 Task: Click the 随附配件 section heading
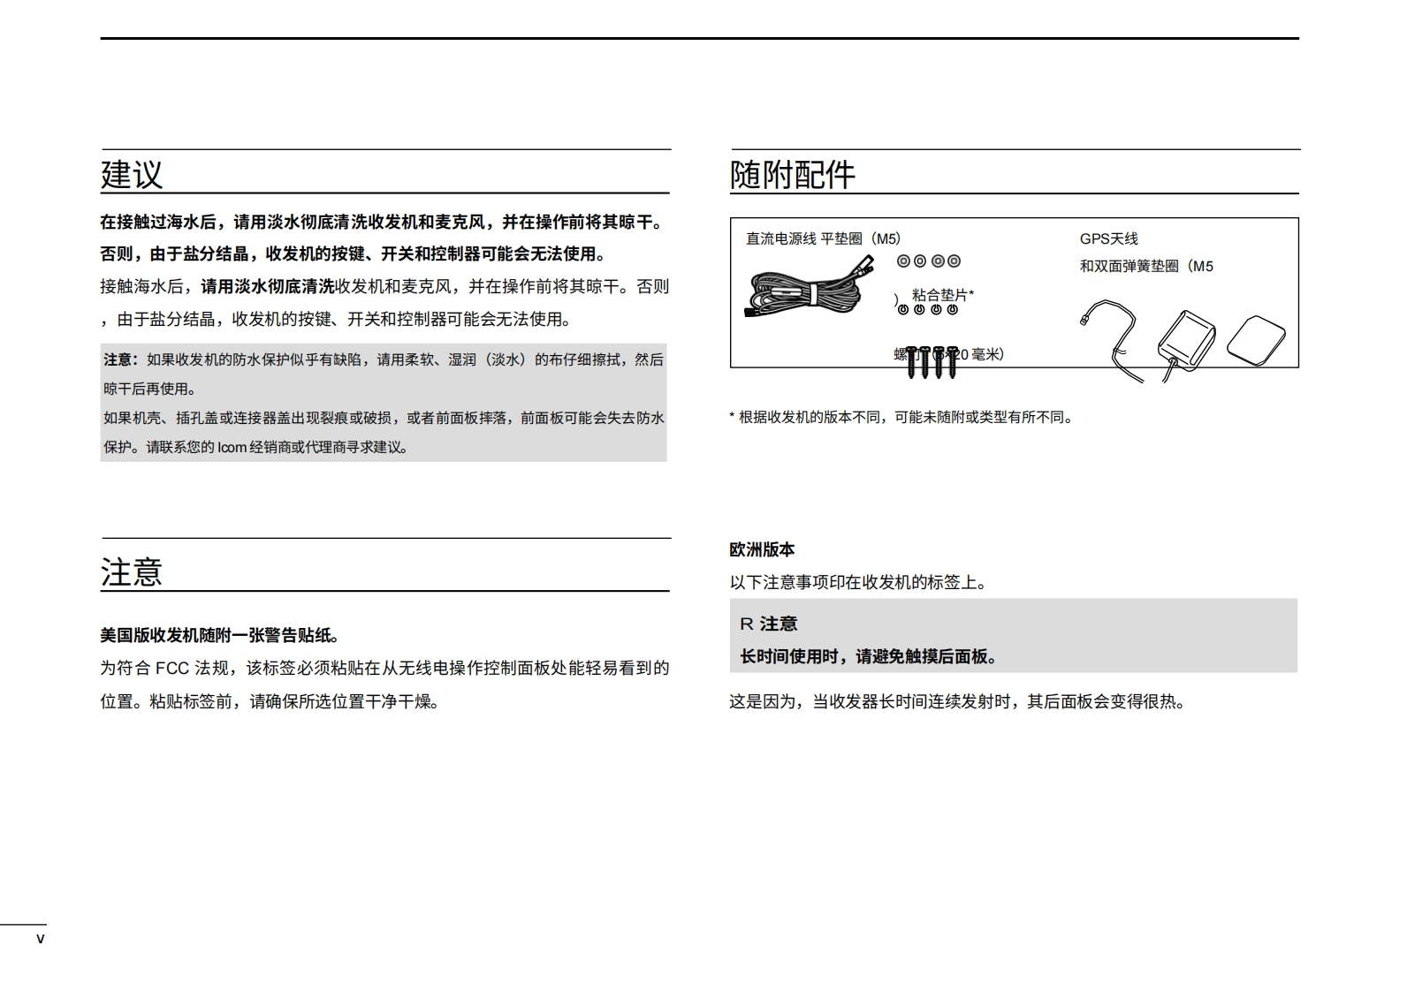tap(793, 174)
